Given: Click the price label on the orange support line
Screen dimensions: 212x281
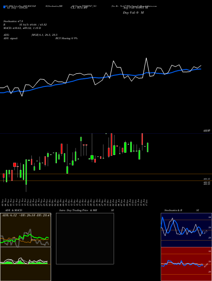Looking at the screenshot, I should 206,179.
